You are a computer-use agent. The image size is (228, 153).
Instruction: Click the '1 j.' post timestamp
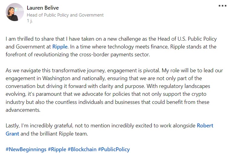(30, 21)
